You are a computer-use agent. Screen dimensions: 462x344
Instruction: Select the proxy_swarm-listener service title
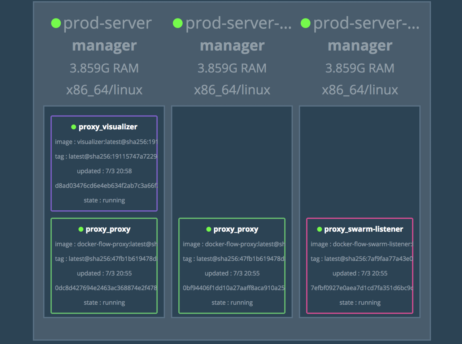pyautogui.click(x=363, y=229)
